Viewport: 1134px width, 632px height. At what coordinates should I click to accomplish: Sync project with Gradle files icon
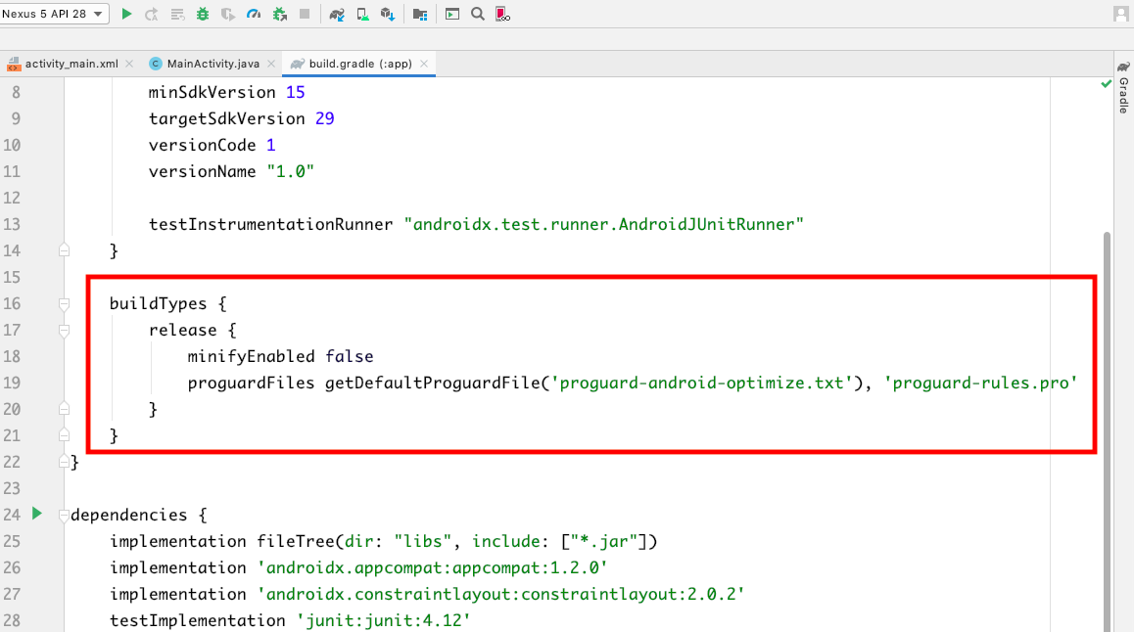(336, 14)
